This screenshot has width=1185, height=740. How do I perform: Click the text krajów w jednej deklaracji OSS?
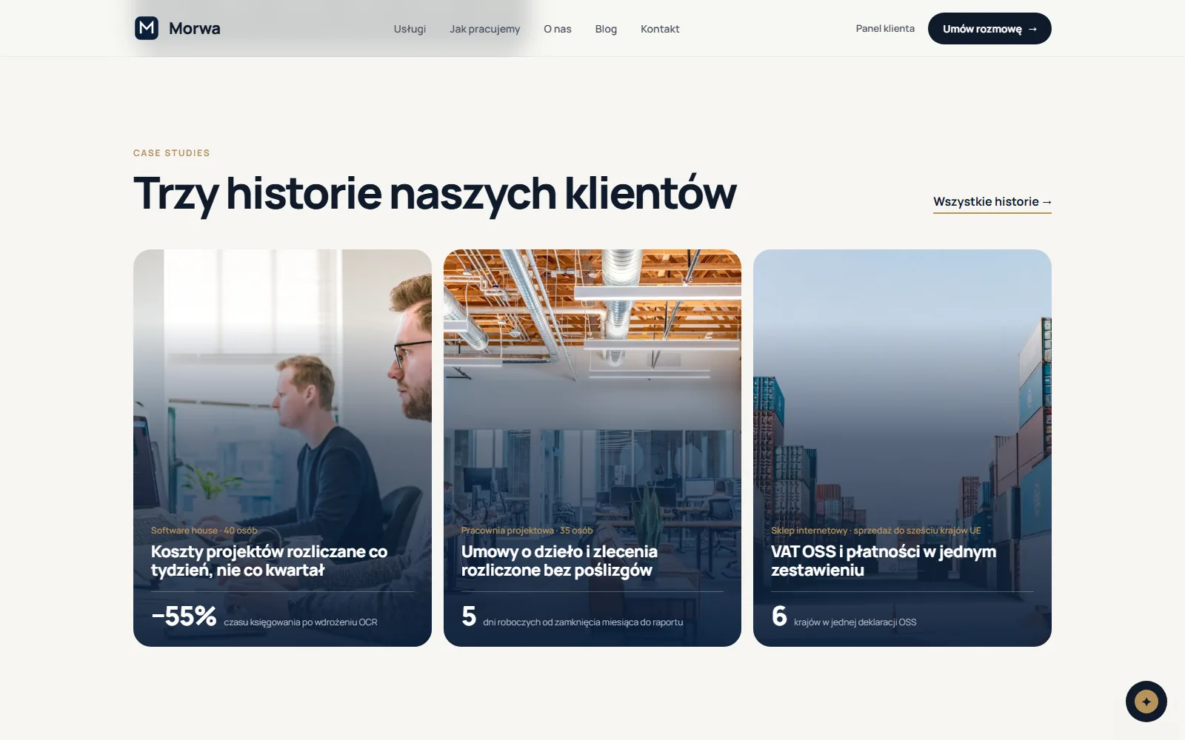tap(855, 622)
